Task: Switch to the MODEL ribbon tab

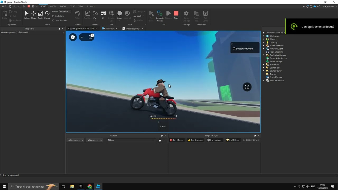Action: click(53, 6)
